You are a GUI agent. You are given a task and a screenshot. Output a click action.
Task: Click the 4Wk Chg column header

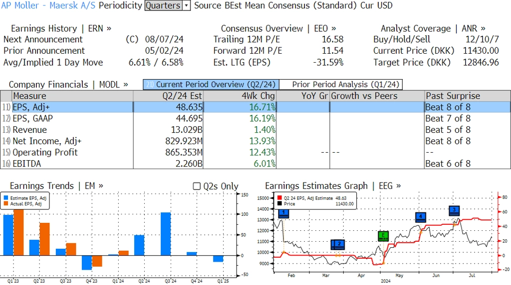click(240, 96)
